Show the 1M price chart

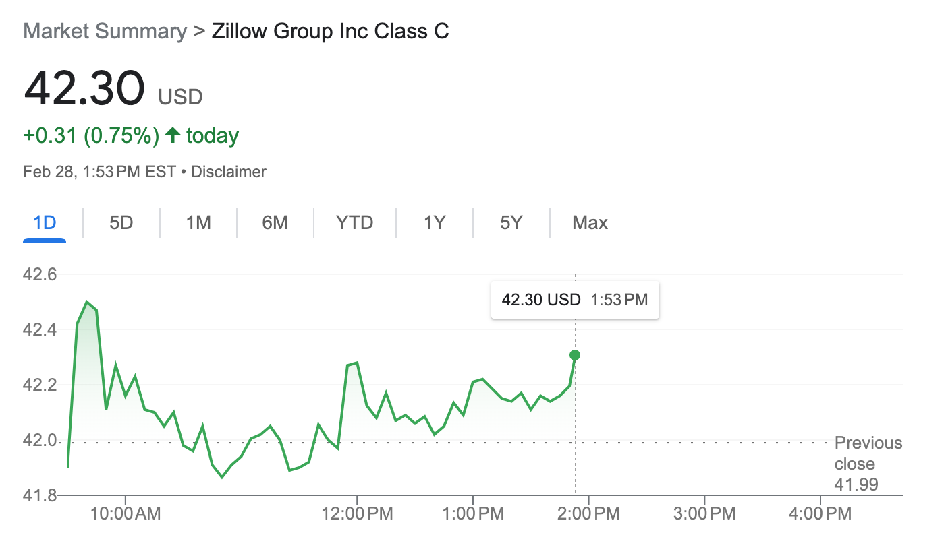(198, 222)
